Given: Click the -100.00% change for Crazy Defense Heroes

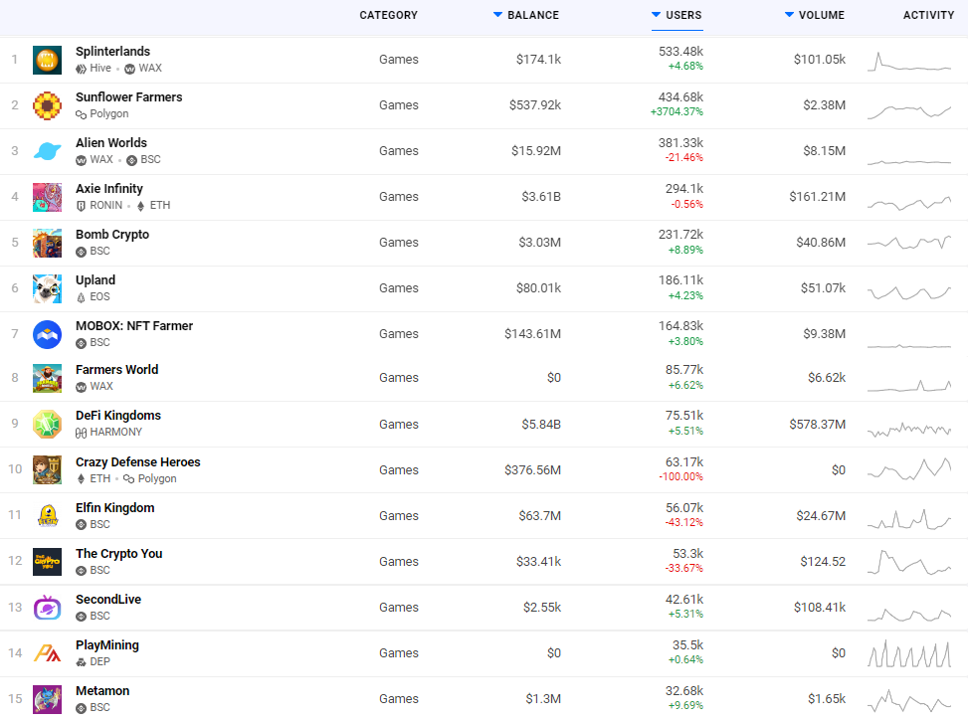Looking at the screenshot, I should 680,477.
